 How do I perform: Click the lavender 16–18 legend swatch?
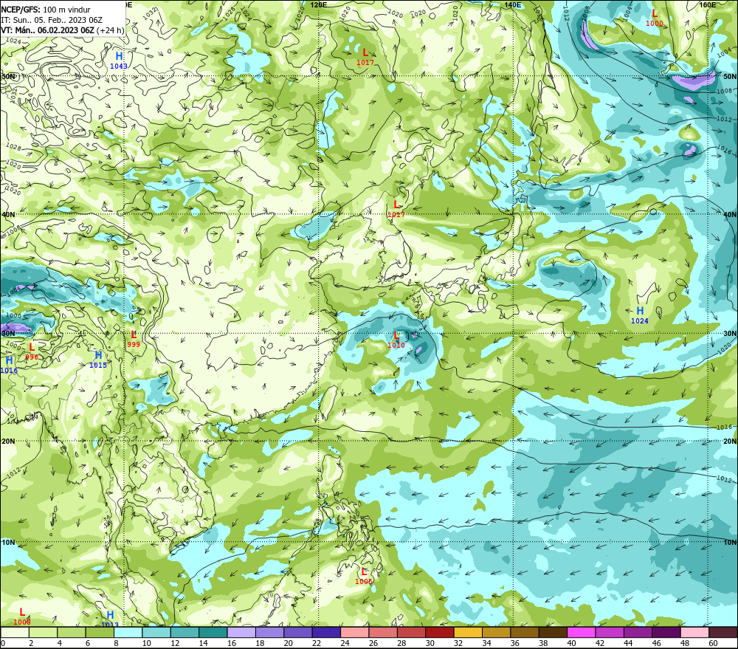[x=241, y=632]
